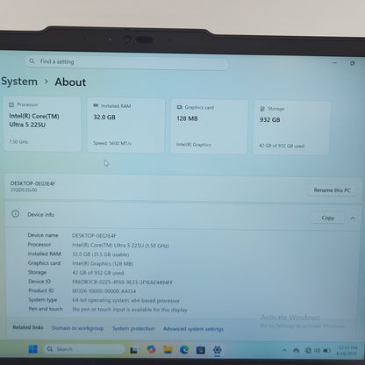Click the volume speaker tray icon
This screenshot has height=365, width=365.
pyautogui.click(x=317, y=350)
